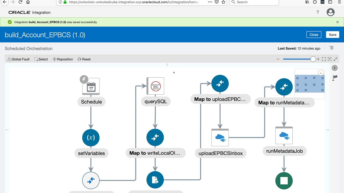Select the setVariables assign node

(91, 138)
